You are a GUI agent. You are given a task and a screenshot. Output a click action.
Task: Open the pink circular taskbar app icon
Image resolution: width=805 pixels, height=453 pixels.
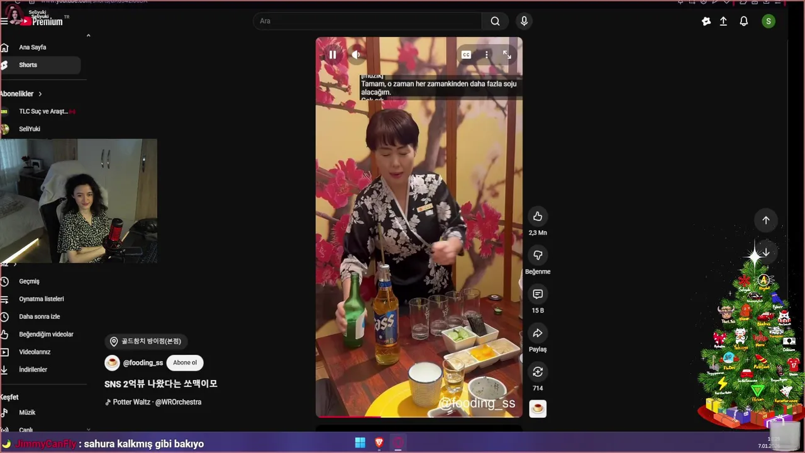[x=398, y=443]
